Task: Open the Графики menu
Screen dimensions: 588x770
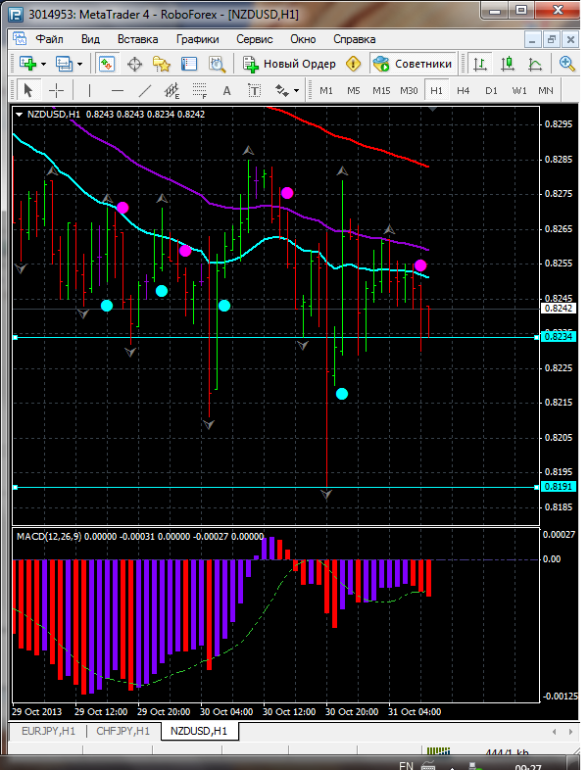Action: tap(198, 39)
